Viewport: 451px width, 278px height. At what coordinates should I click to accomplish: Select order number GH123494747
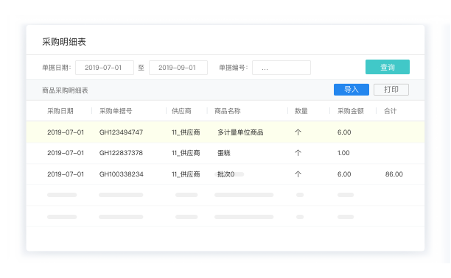pos(121,132)
